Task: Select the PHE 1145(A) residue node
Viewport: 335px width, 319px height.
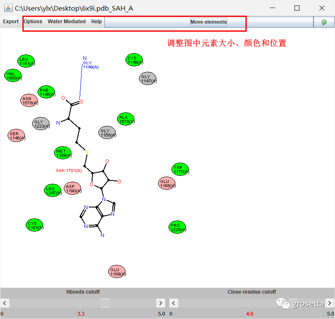Action: pos(46,92)
